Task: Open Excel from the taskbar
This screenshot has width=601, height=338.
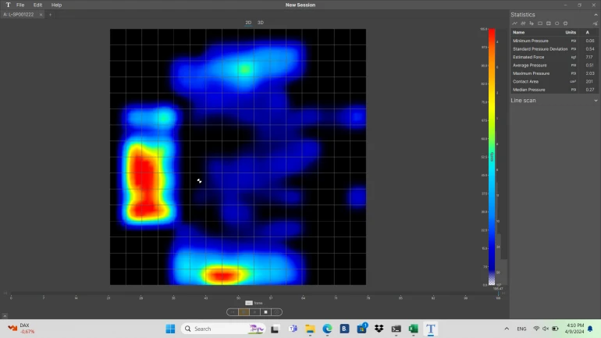Action: click(x=413, y=329)
